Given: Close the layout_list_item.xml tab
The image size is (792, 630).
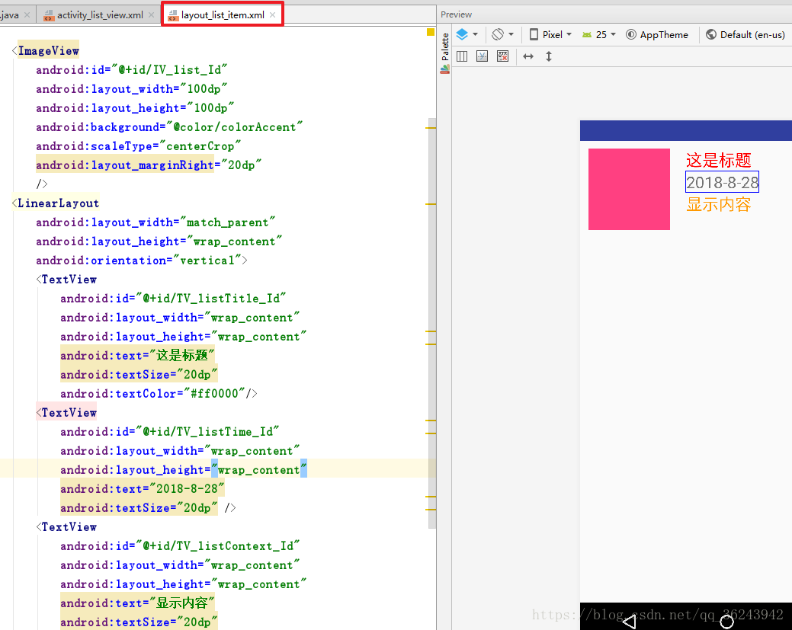Looking at the screenshot, I should pos(273,15).
